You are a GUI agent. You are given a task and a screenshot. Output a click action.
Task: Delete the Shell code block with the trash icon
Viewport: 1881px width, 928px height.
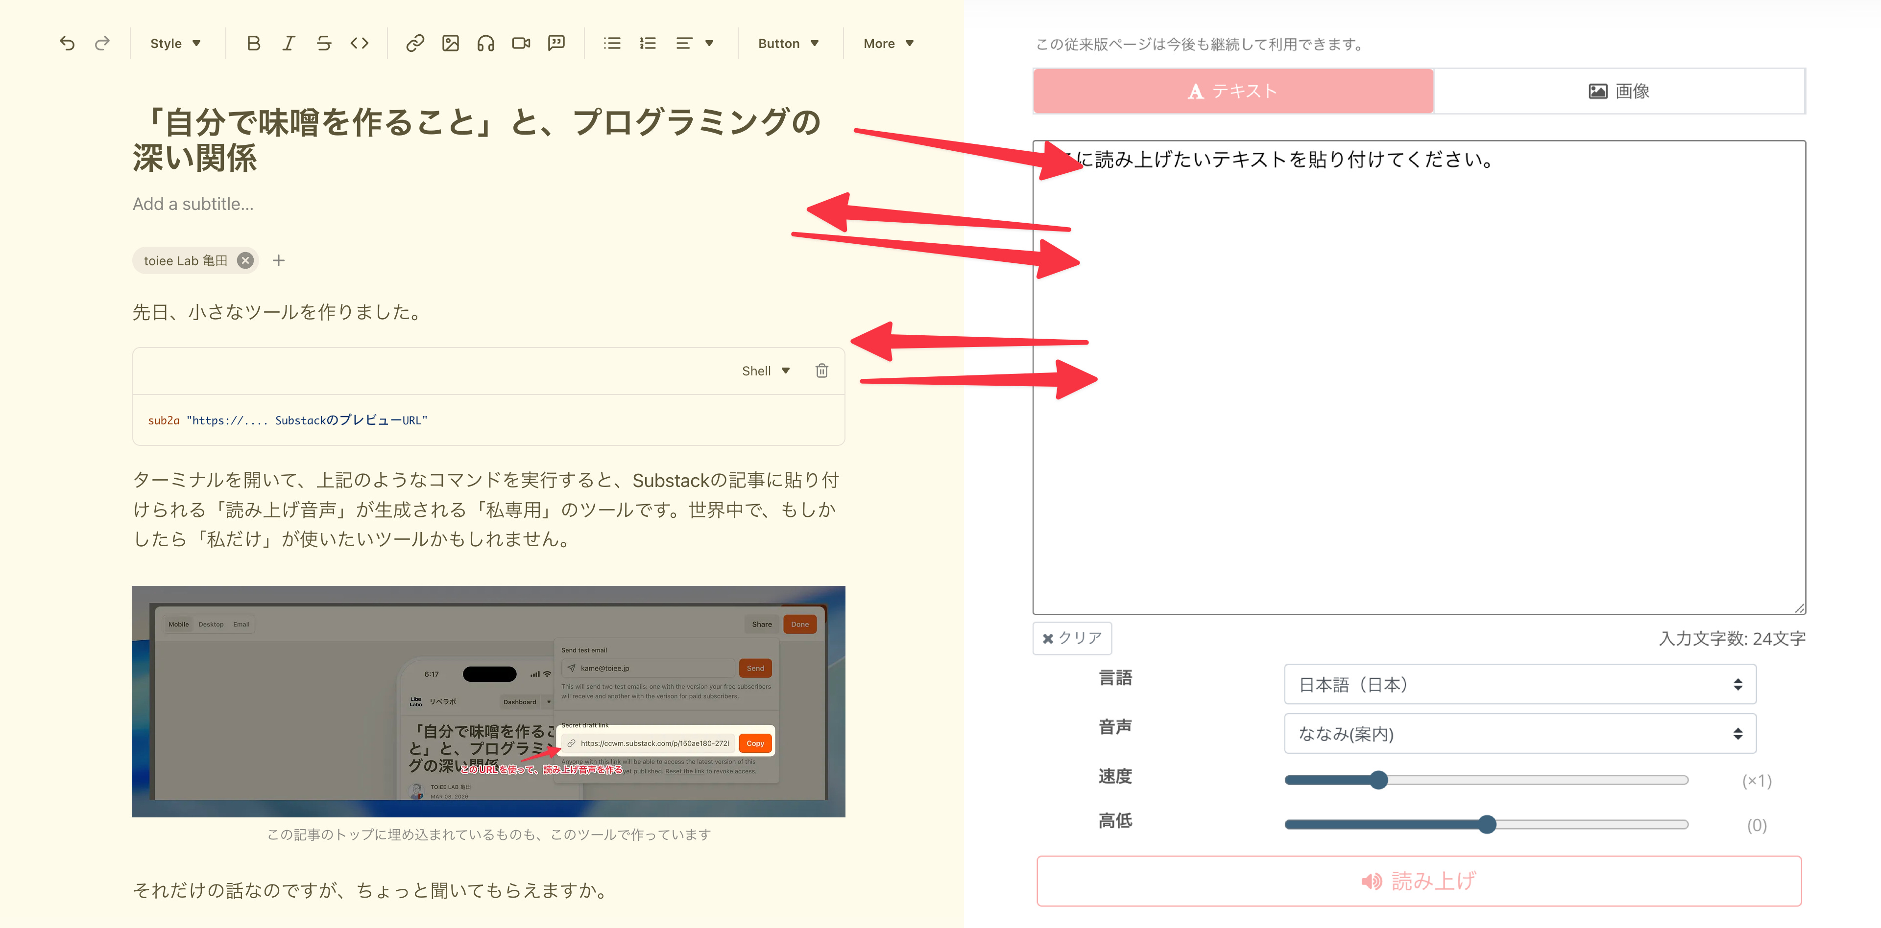click(821, 371)
